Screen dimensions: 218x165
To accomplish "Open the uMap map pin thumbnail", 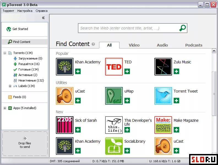I will pyautogui.click(x=114, y=96).
